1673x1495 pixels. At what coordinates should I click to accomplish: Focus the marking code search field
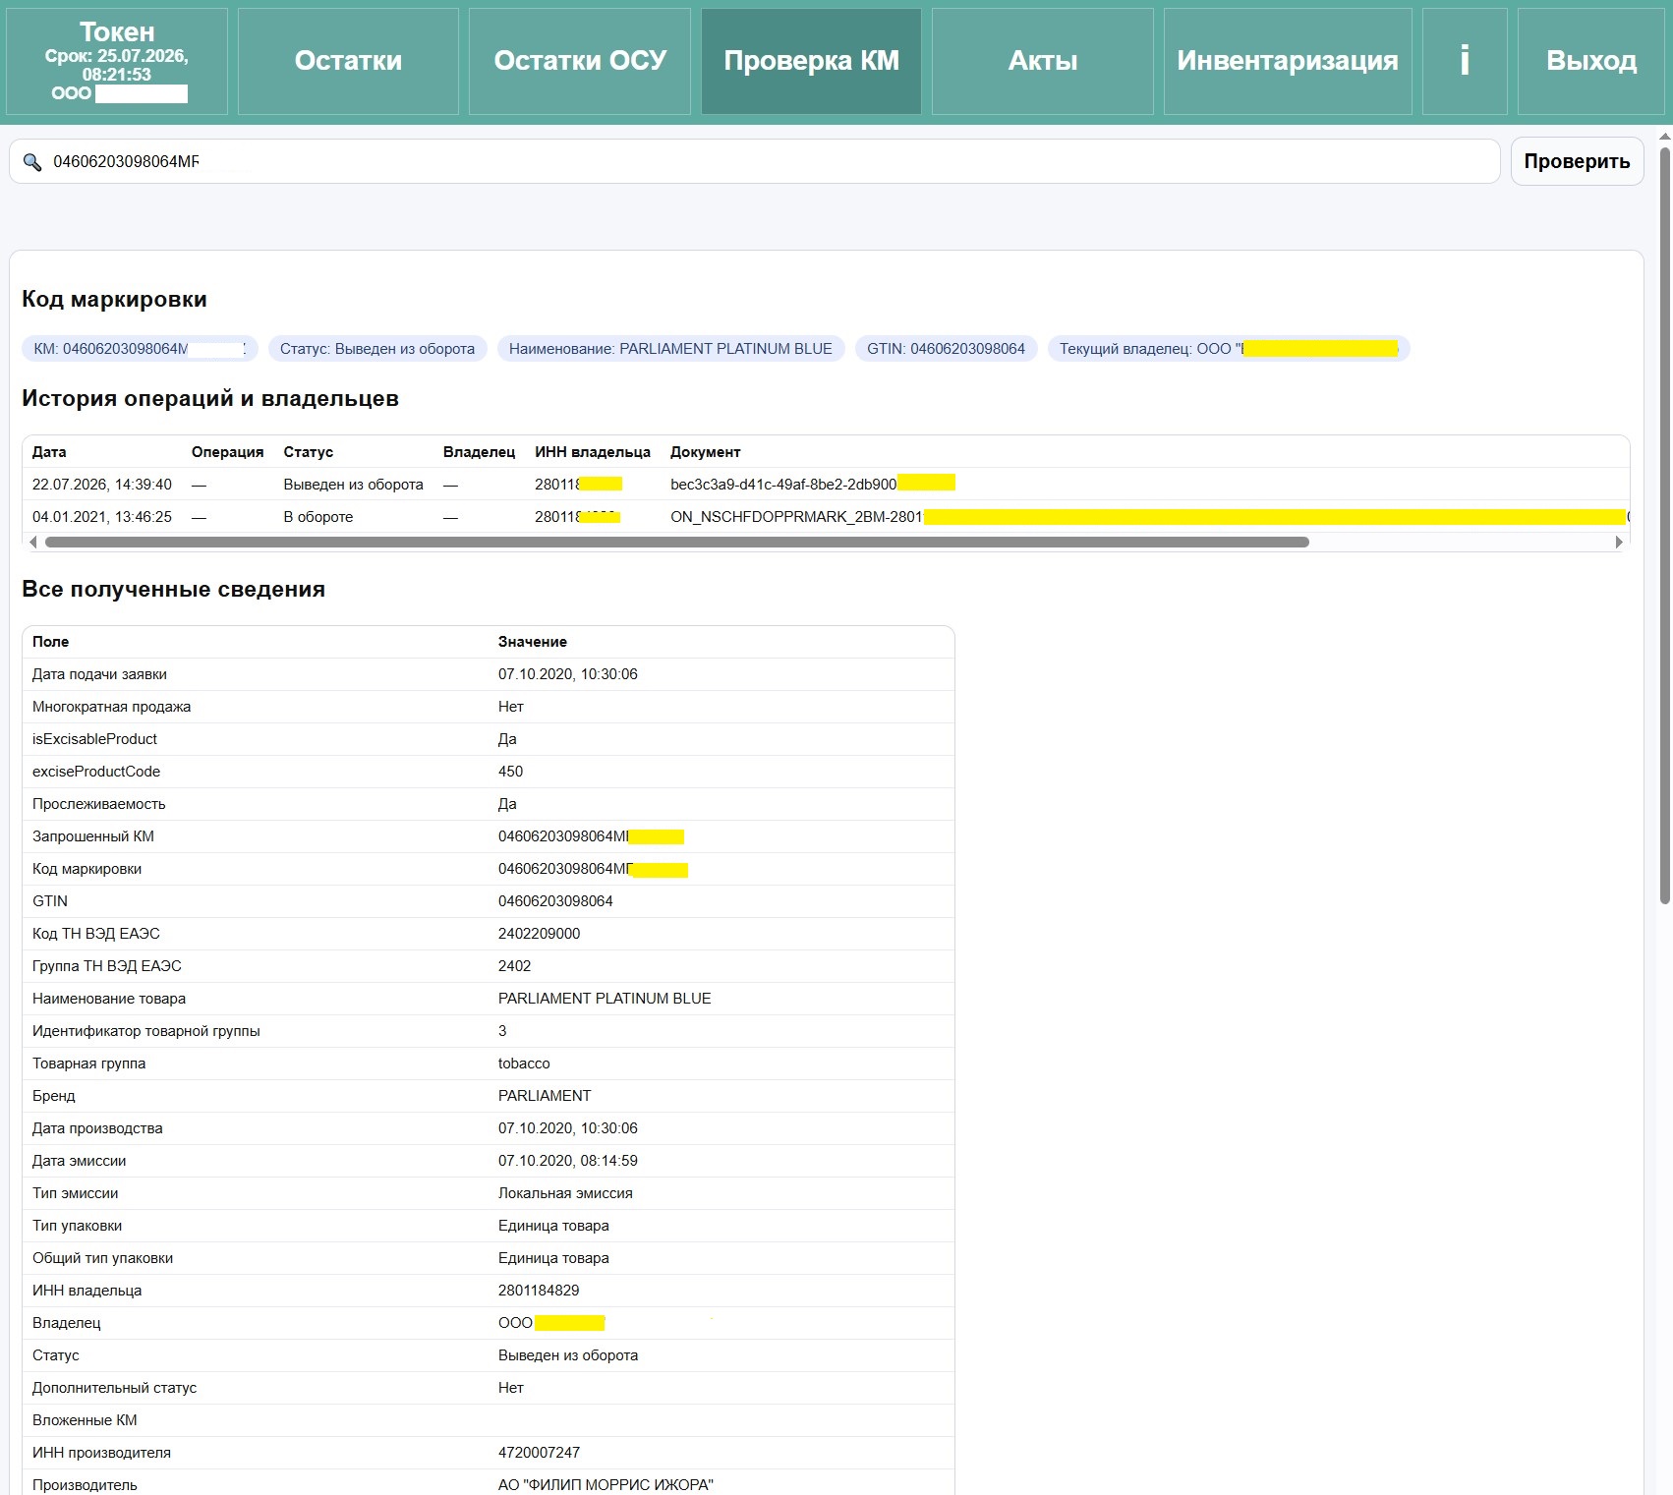pos(754,161)
